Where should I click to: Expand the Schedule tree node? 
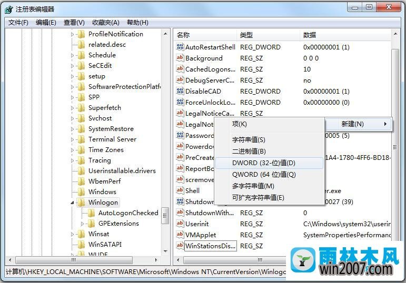[73, 55]
